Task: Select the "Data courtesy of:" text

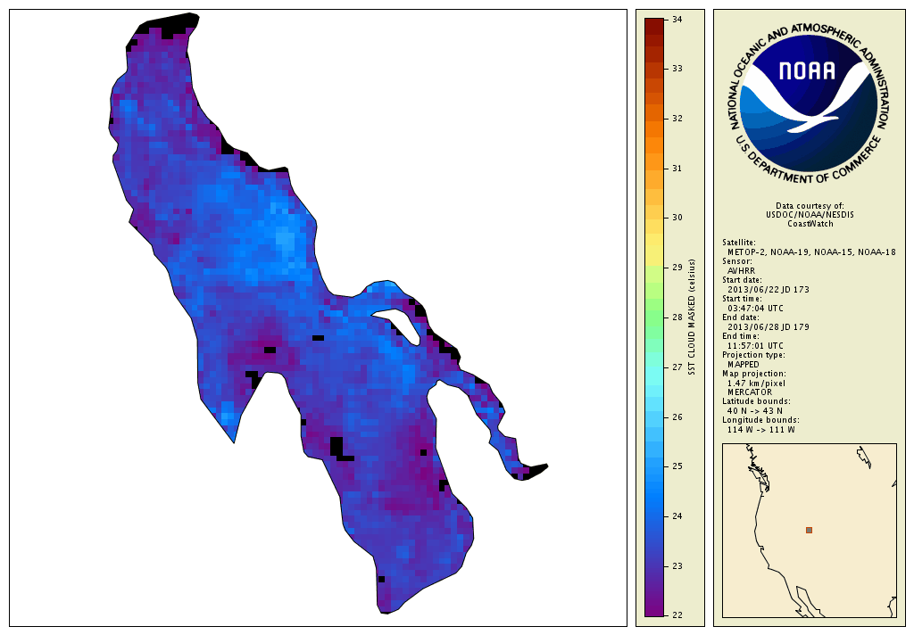Action: point(810,206)
